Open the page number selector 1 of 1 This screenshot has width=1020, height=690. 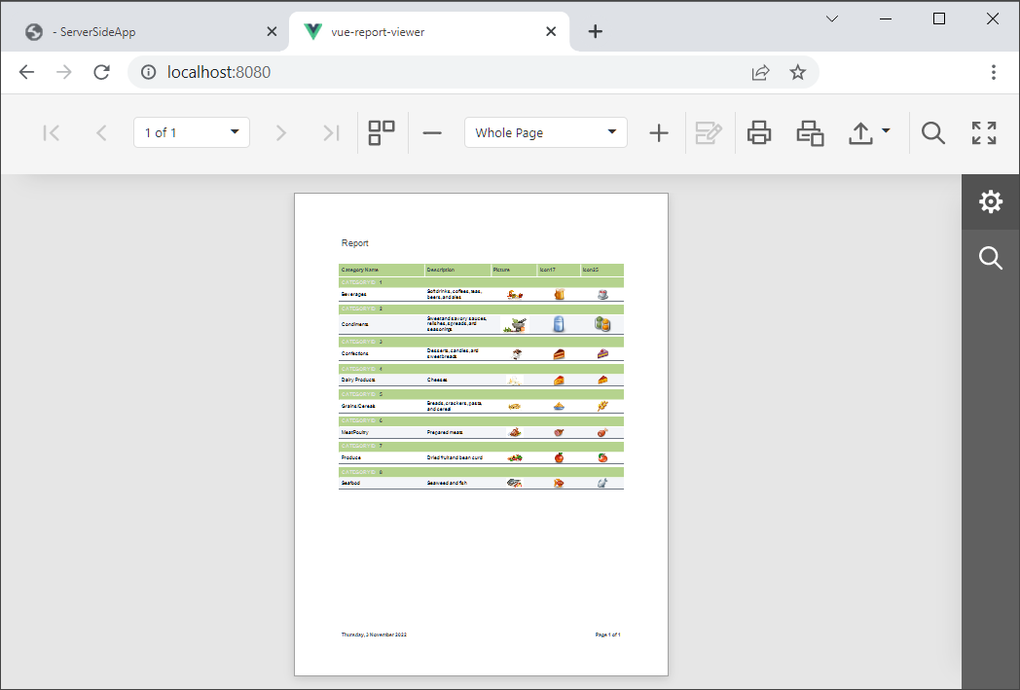point(191,132)
